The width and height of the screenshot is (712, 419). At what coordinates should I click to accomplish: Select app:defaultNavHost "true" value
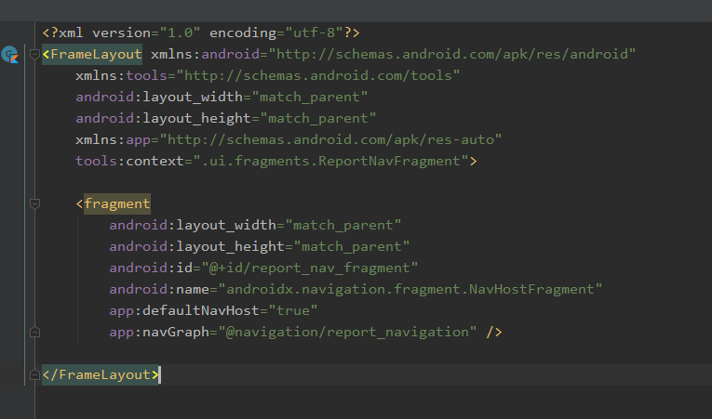tap(293, 310)
